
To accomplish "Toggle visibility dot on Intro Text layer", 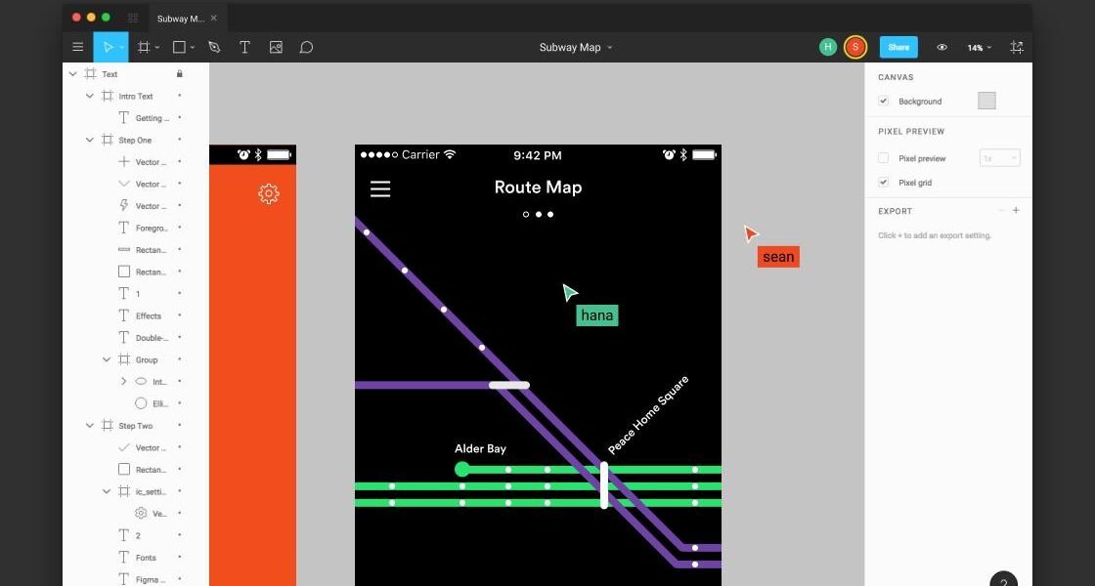I will click(180, 96).
